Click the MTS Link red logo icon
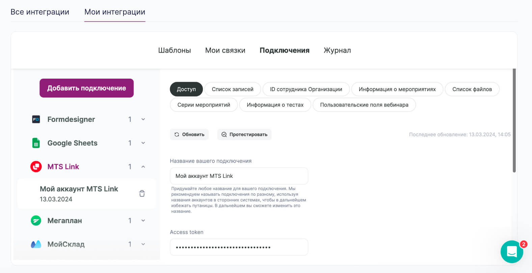 coord(36,167)
